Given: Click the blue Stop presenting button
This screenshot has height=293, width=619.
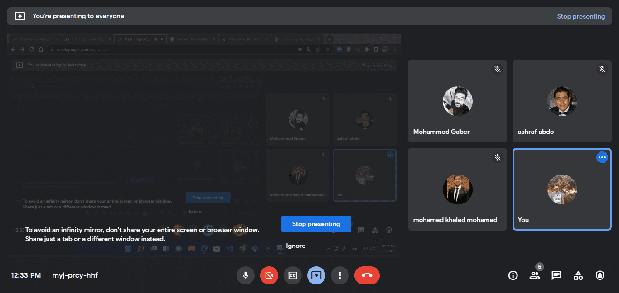Looking at the screenshot, I should click(x=316, y=224).
